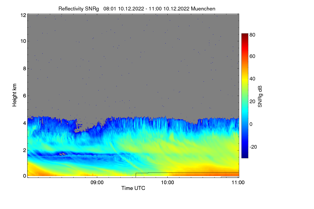The width and height of the screenshot is (314, 209).
Task: Click the height tick label 4
Action: [25, 123]
